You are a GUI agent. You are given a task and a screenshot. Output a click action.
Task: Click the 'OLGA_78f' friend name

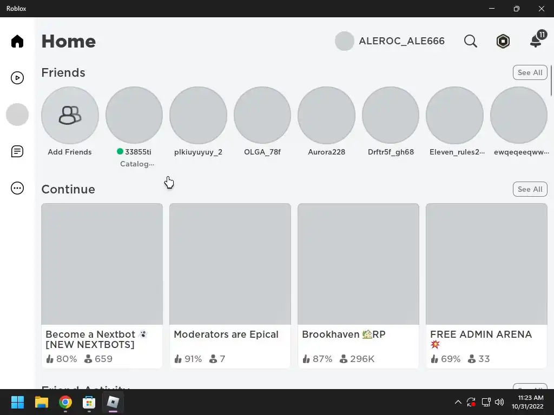(262, 152)
